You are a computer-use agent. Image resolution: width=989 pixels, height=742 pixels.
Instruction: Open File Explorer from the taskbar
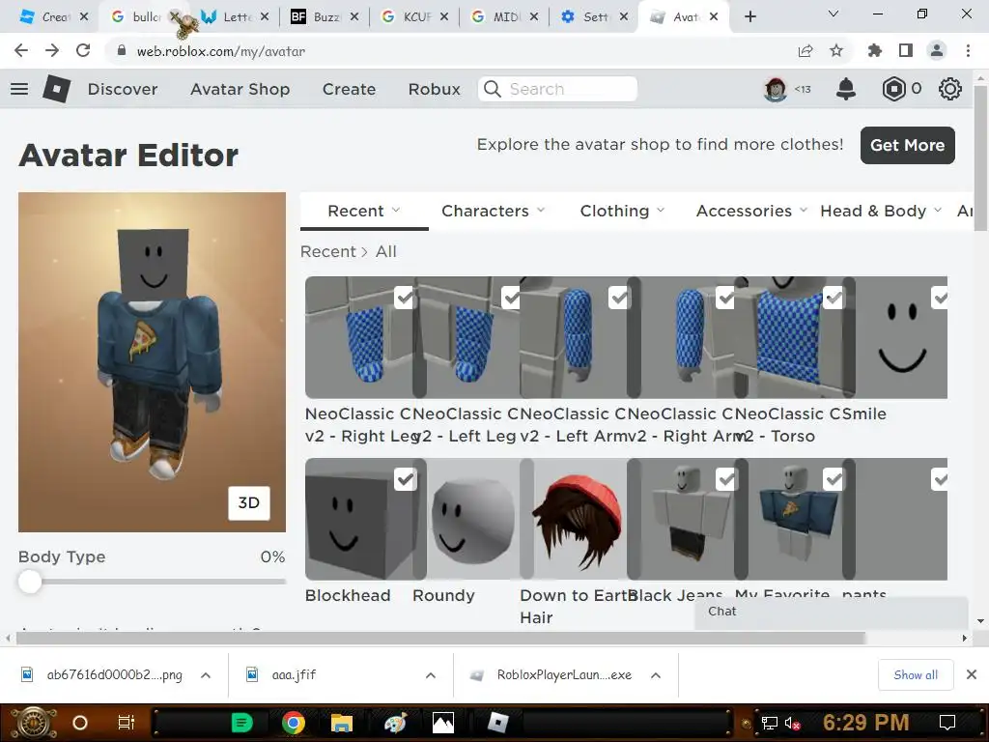342,723
